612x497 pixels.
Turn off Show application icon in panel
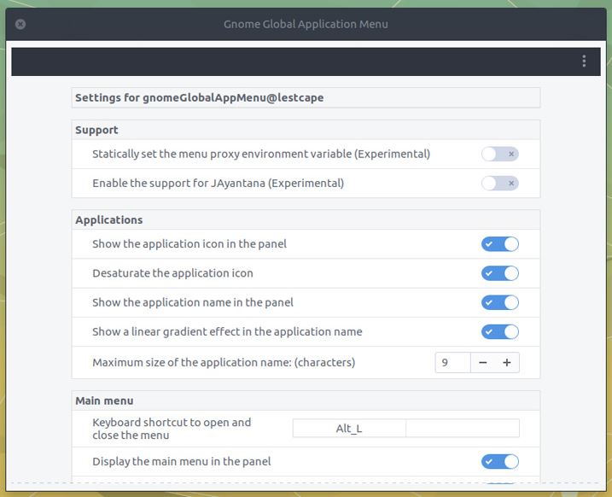(x=499, y=244)
